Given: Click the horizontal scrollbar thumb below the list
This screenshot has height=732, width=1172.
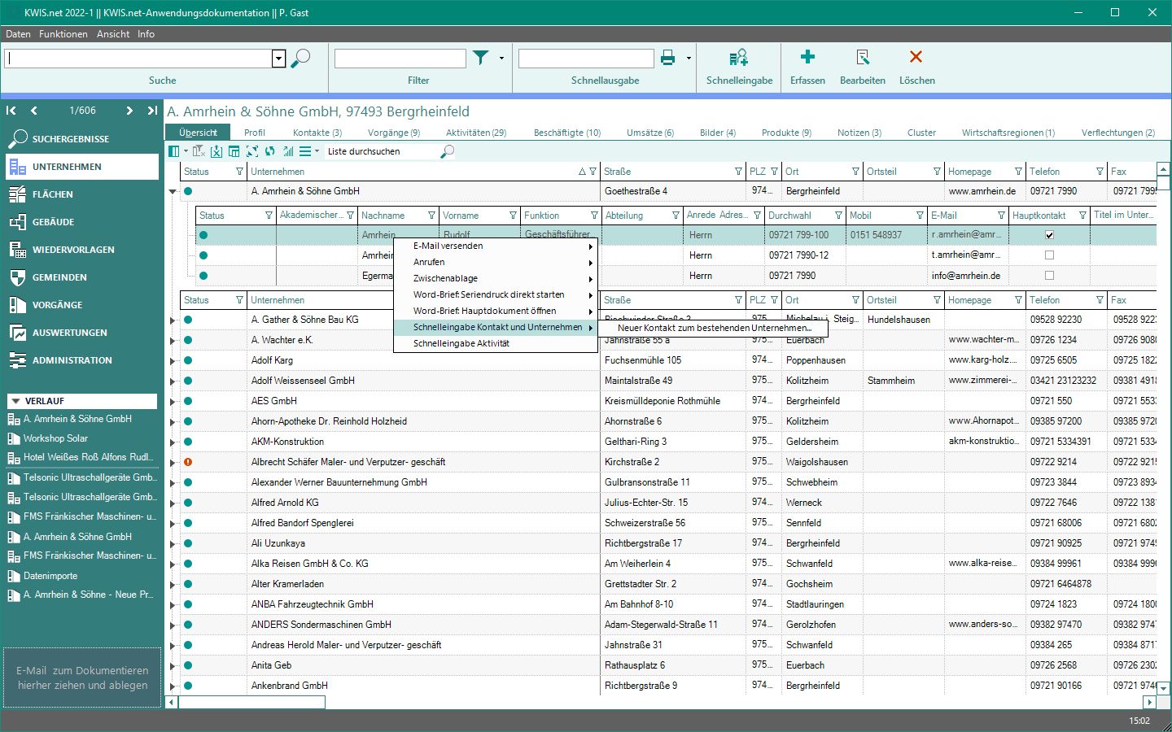Looking at the screenshot, I should (251, 702).
